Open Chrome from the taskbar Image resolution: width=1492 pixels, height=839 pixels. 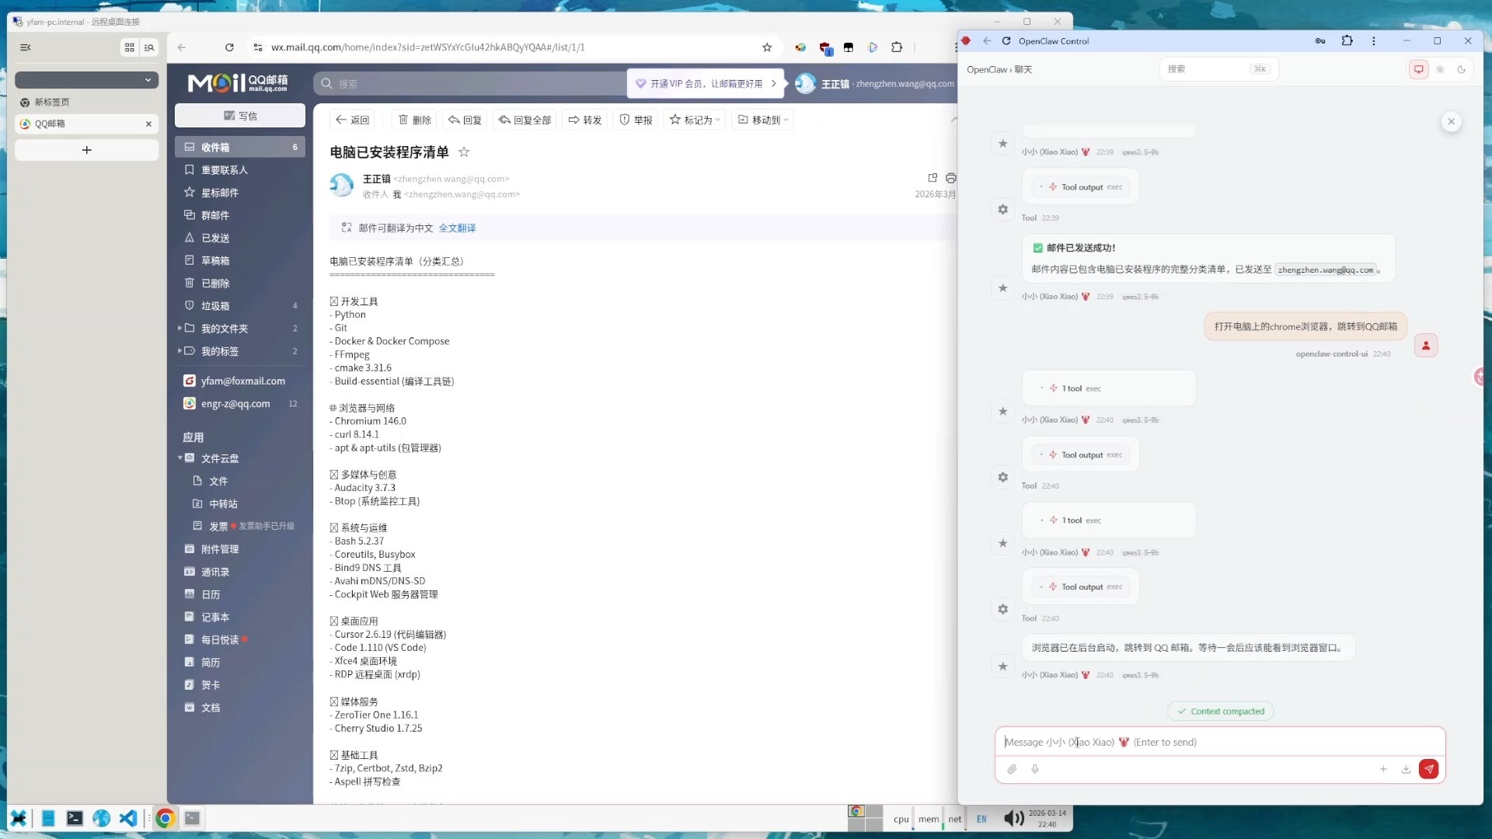click(165, 818)
